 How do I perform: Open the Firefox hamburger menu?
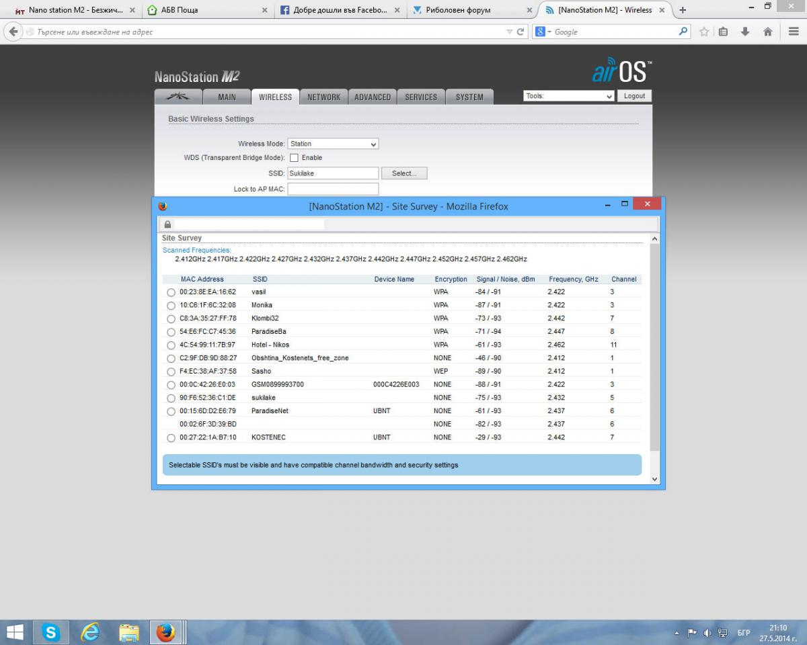(794, 32)
